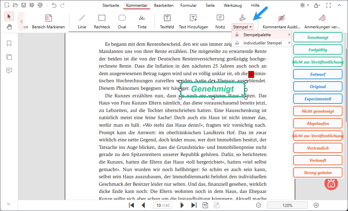The height and width of the screenshot is (211, 348).
Task: Switch to the Kommentar tab
Action: (137, 5)
